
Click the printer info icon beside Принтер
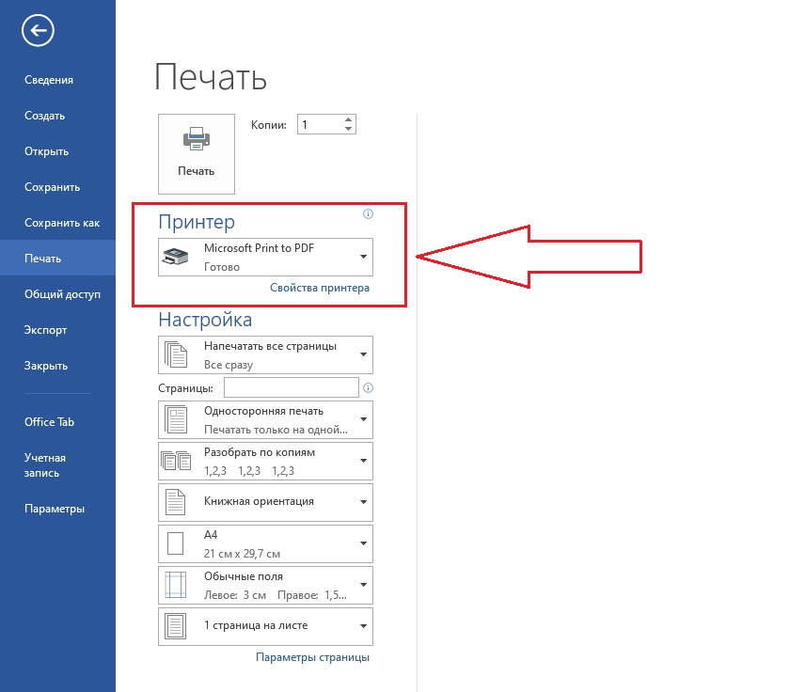pos(368,214)
